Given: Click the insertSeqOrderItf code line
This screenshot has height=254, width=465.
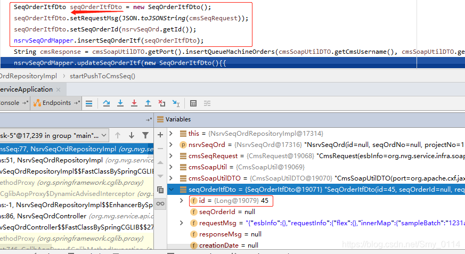Looking at the screenshot, I should (x=109, y=40).
